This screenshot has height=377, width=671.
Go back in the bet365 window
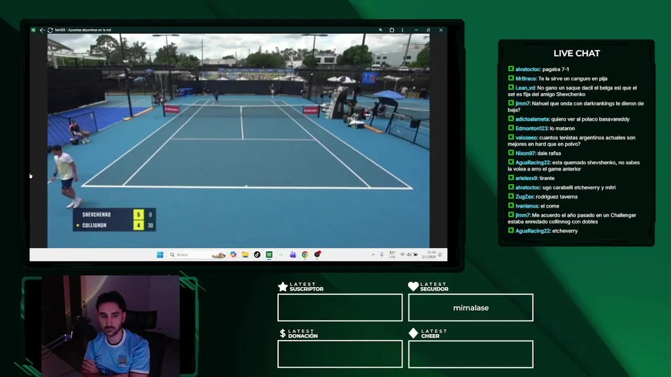pos(42,30)
